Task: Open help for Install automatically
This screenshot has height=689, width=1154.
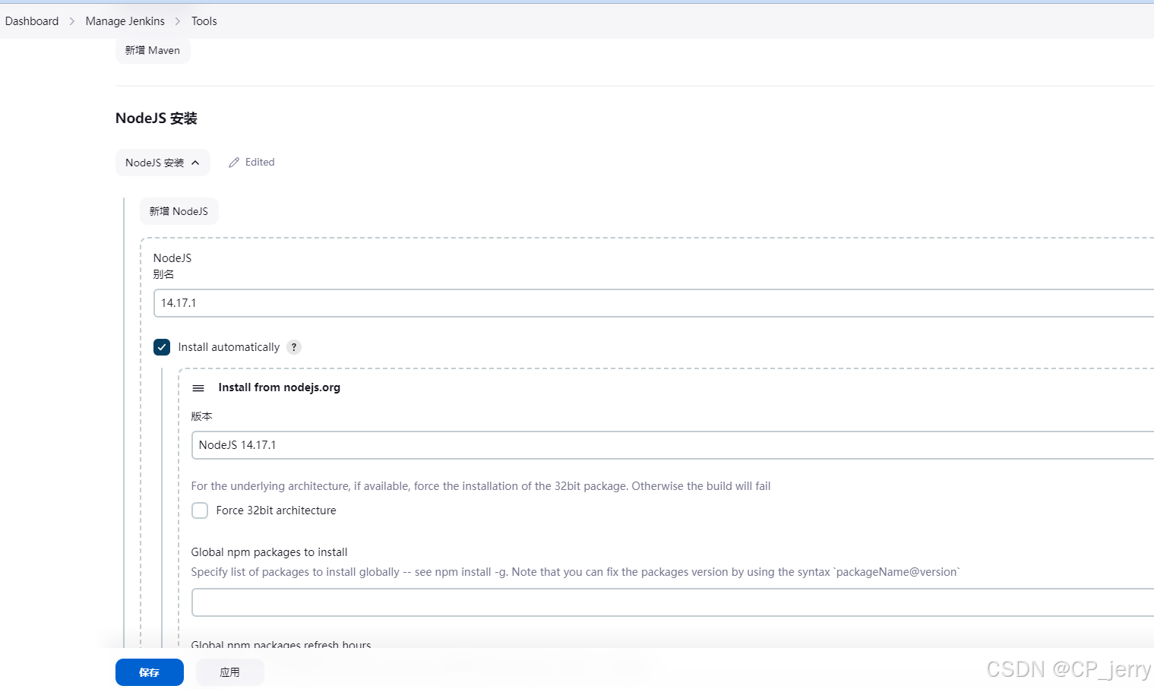Action: (x=294, y=347)
